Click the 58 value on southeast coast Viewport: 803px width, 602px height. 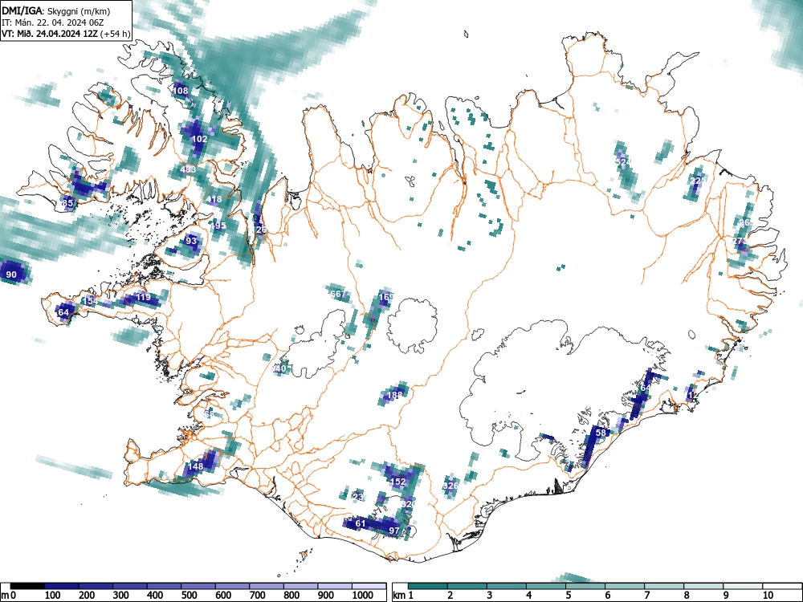point(601,433)
